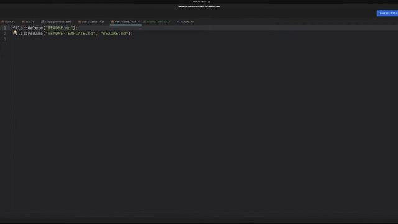Switch to the main.rs tab

pos(8,22)
